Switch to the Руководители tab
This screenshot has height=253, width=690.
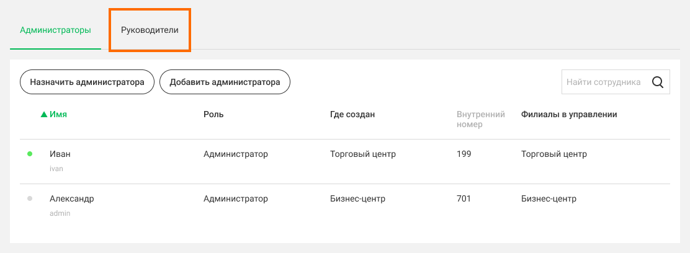[x=150, y=30]
